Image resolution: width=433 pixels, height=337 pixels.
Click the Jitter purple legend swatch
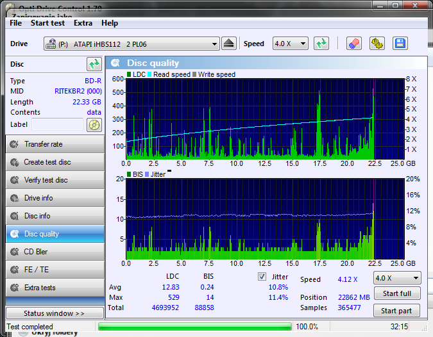click(x=147, y=174)
